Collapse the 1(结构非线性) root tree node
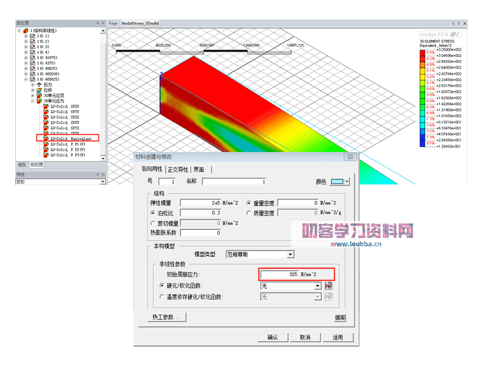Screen dimensions: 483x367 tap(19, 31)
